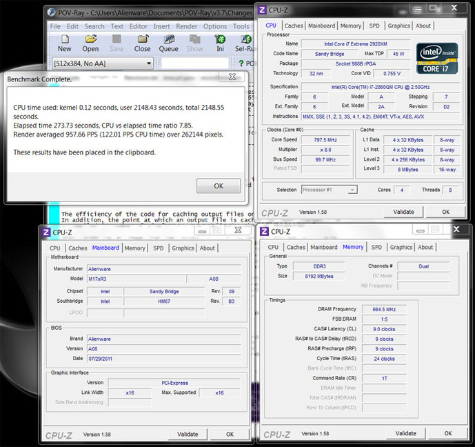
Task: Select SPD tab in the Memory CPU-Z window
Action: click(x=376, y=247)
